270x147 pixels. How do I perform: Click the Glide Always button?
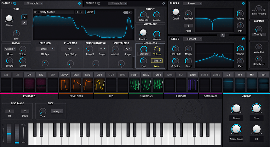pyautogui.click(x=57, y=111)
